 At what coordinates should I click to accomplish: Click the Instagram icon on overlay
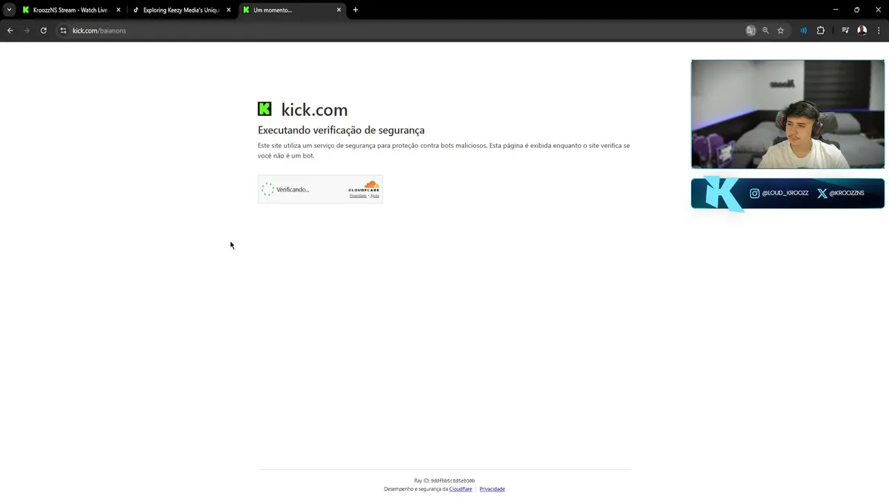click(755, 193)
